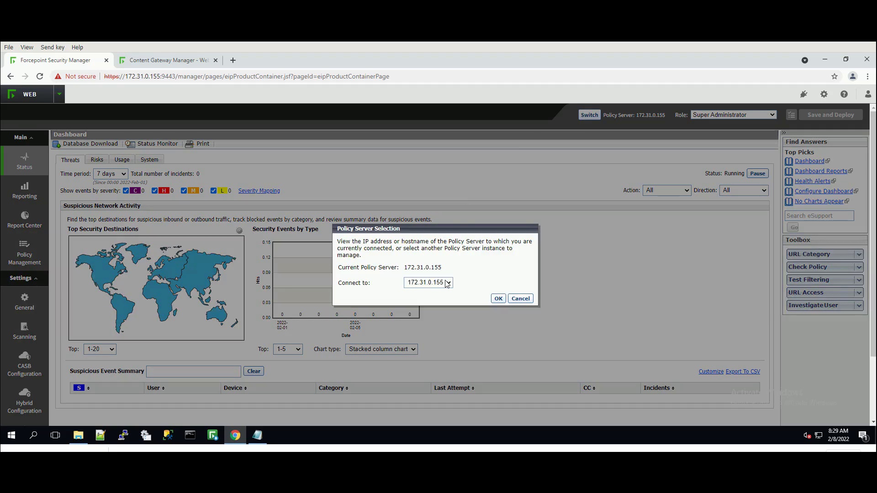This screenshot has width=877, height=493.
Task: Open Reporting in the sidebar
Action: 24,190
